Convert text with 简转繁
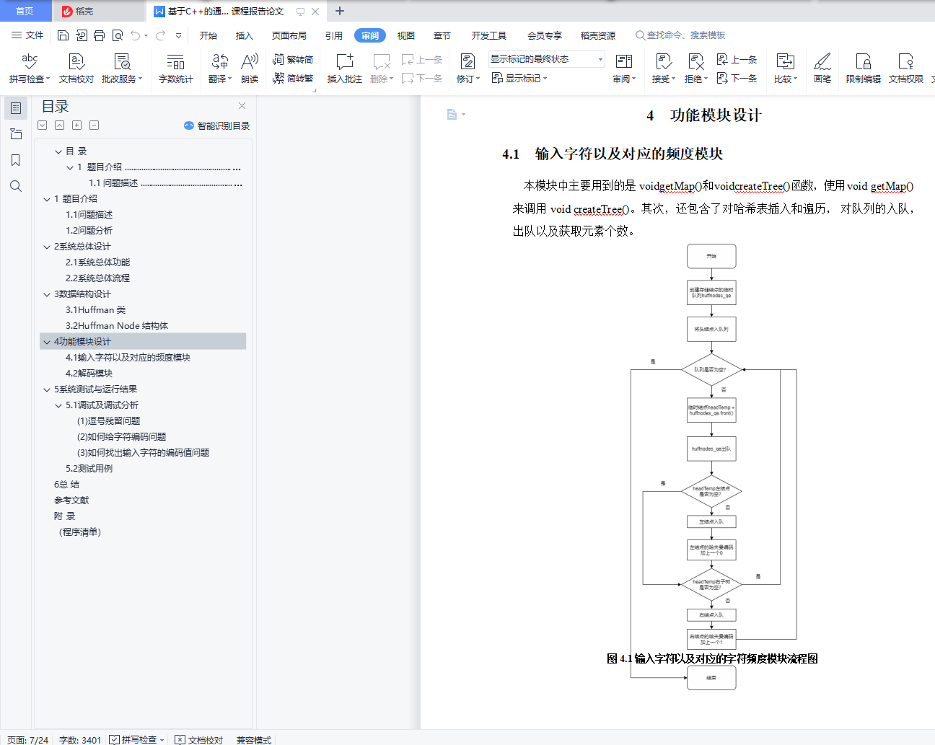The width and height of the screenshot is (935, 745). (x=293, y=79)
